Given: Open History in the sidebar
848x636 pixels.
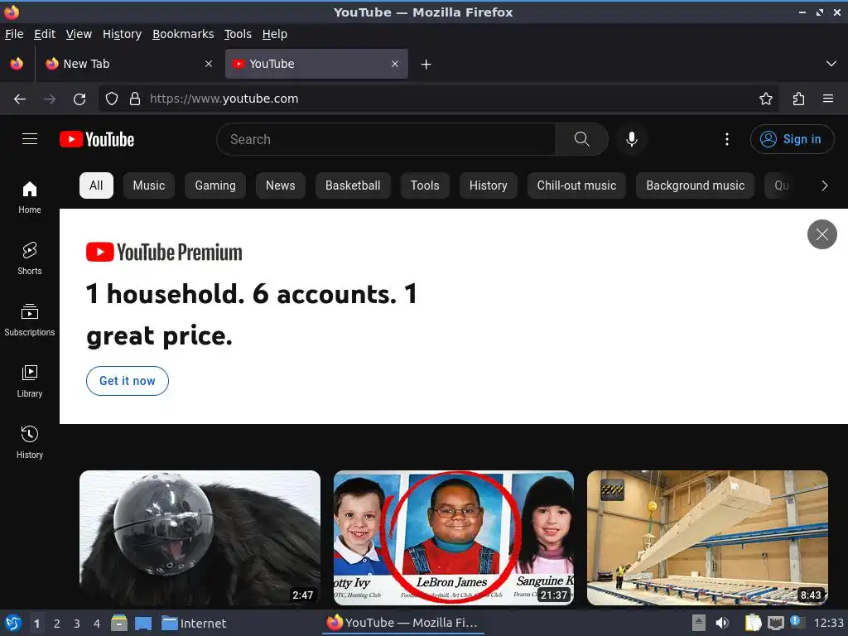Looking at the screenshot, I should click(30, 442).
